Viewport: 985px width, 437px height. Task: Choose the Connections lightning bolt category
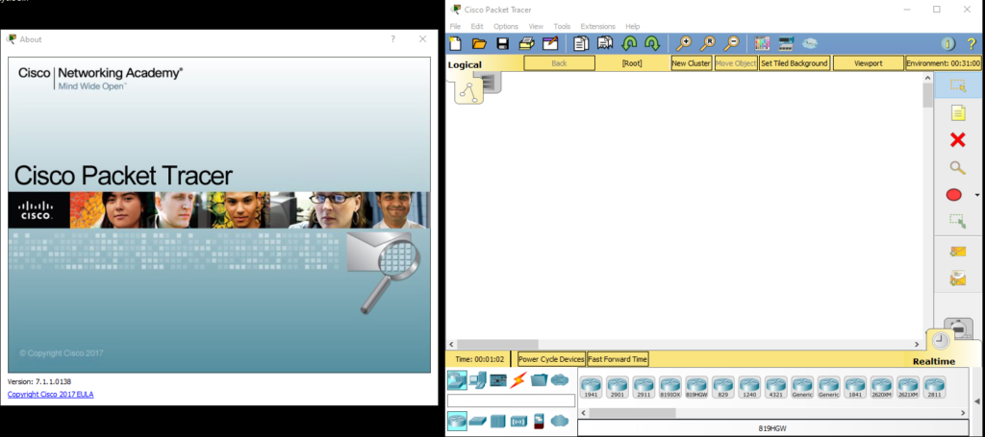[x=518, y=379]
